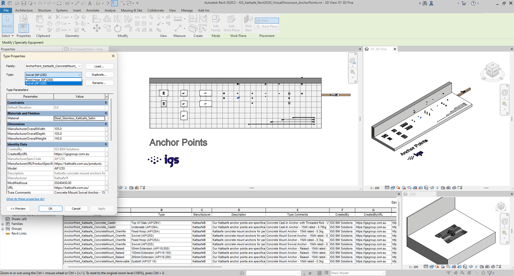Expand the Families tree node
514x276 pixels.
3,224
